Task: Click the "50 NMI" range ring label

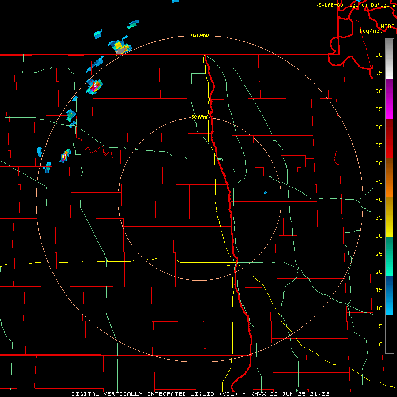Action: (199, 117)
